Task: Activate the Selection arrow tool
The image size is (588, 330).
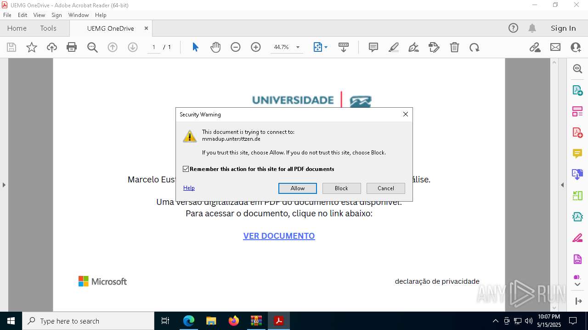Action: [x=195, y=47]
